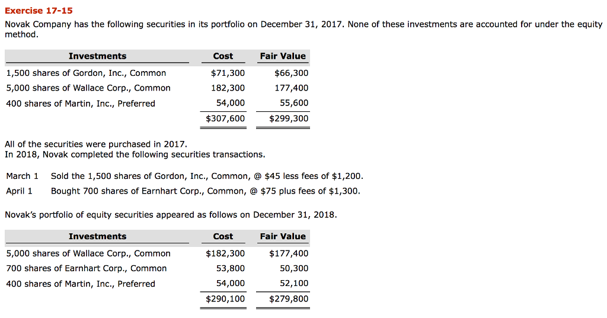The image size is (607, 318).
Task: Click the second table total fair value $279,800
Action: click(289, 298)
